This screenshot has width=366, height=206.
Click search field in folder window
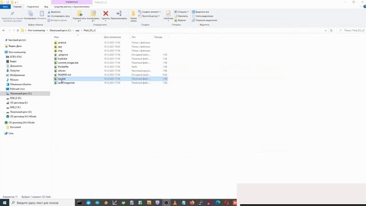coord(351,30)
